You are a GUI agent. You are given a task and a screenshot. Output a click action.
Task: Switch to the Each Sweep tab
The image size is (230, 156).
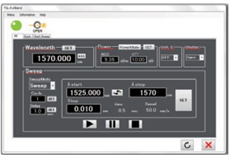click(x=42, y=36)
